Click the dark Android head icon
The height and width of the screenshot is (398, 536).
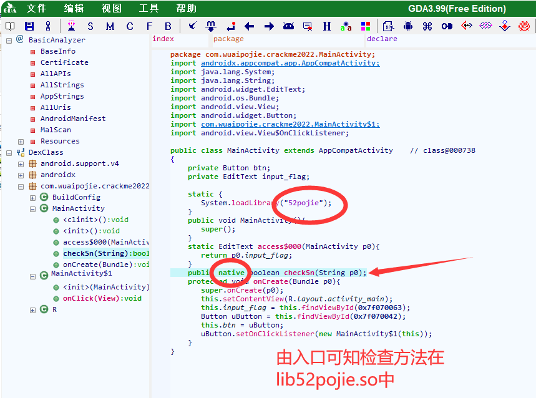pos(288,26)
